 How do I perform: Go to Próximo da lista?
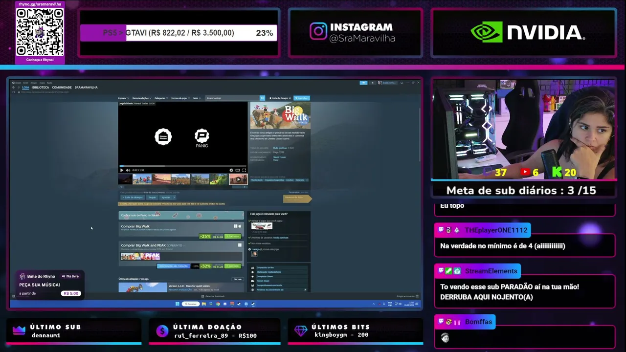[296, 198]
